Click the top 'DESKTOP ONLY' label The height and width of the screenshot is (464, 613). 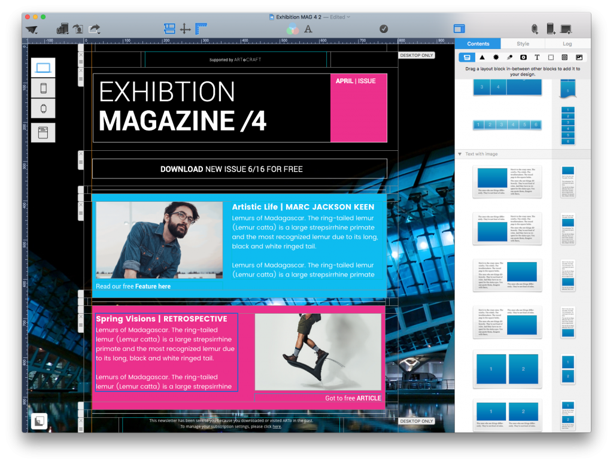tap(417, 56)
